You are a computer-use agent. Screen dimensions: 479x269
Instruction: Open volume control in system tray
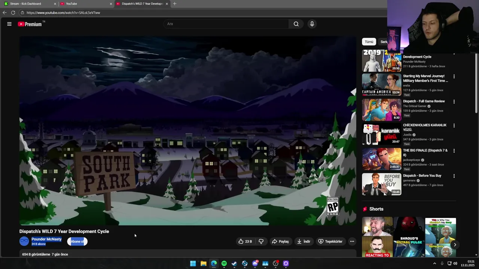coord(455,263)
